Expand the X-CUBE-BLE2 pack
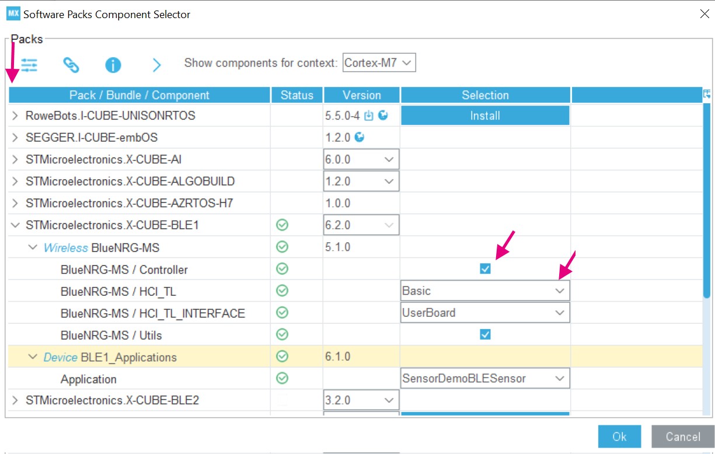Screen dimensions: 715x454 point(15,400)
